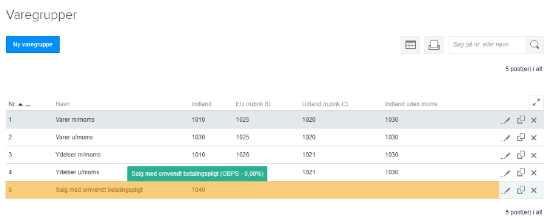Open column options dots beside Nr.

27,104
